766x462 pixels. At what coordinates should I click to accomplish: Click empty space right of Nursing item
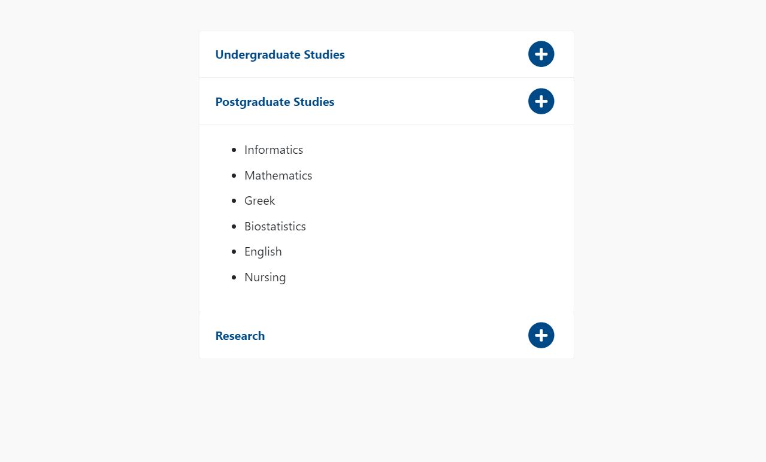(419, 277)
